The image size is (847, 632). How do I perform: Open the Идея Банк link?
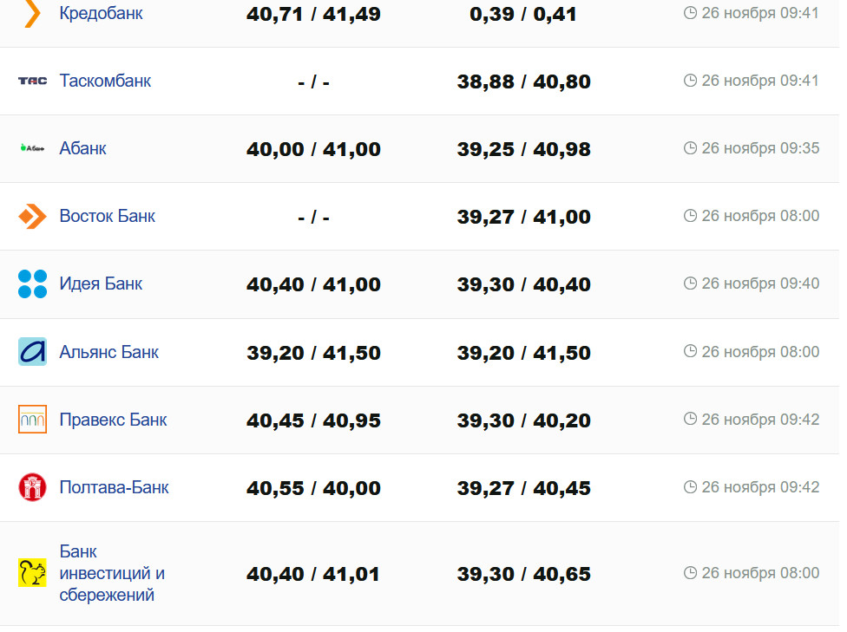tap(101, 283)
